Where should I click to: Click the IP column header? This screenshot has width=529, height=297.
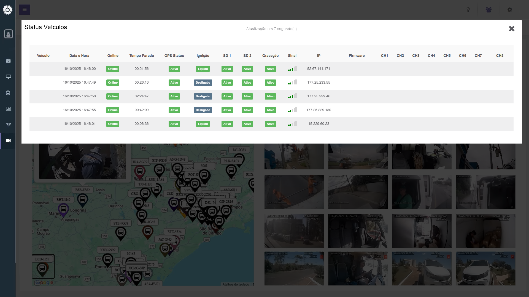pyautogui.click(x=319, y=56)
